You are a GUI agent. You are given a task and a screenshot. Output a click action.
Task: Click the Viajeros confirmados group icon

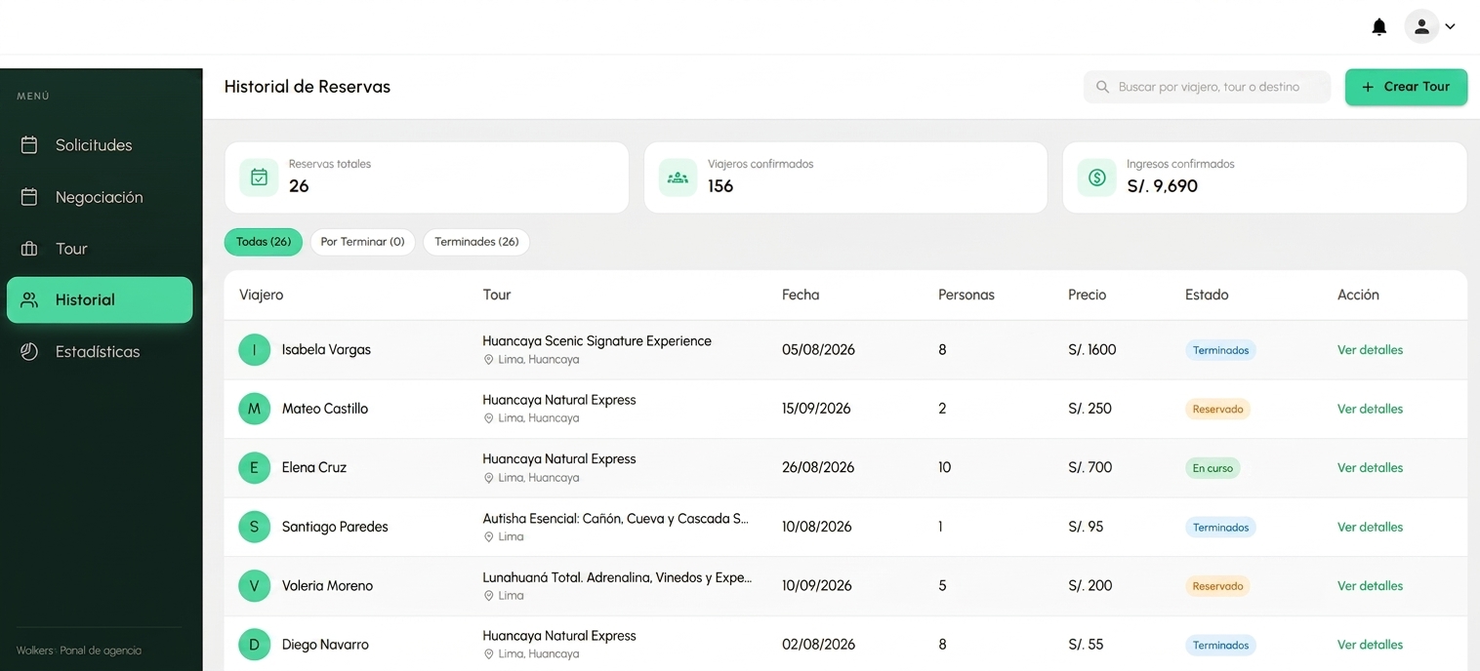tap(678, 178)
